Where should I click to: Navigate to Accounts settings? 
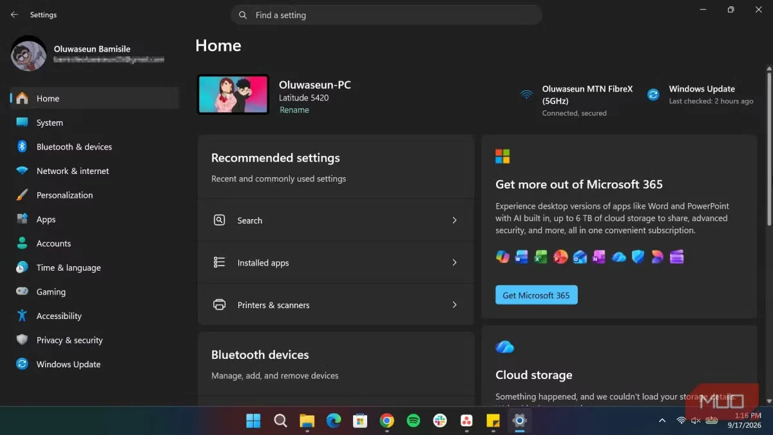(x=94, y=244)
